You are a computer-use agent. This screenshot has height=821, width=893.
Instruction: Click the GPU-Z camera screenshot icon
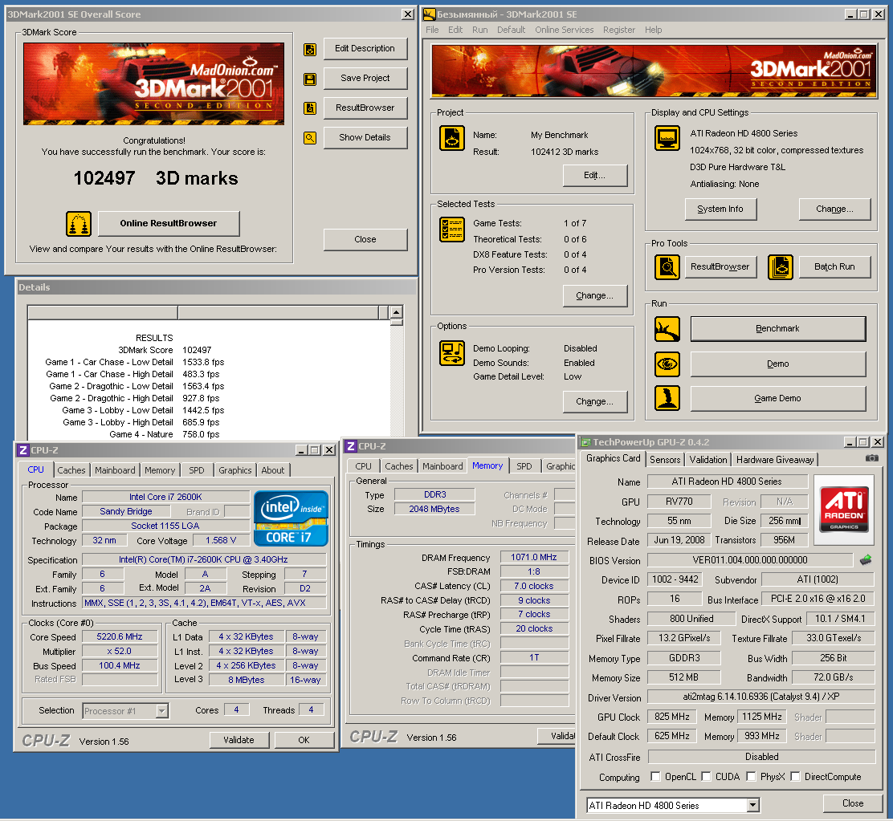[x=872, y=458]
